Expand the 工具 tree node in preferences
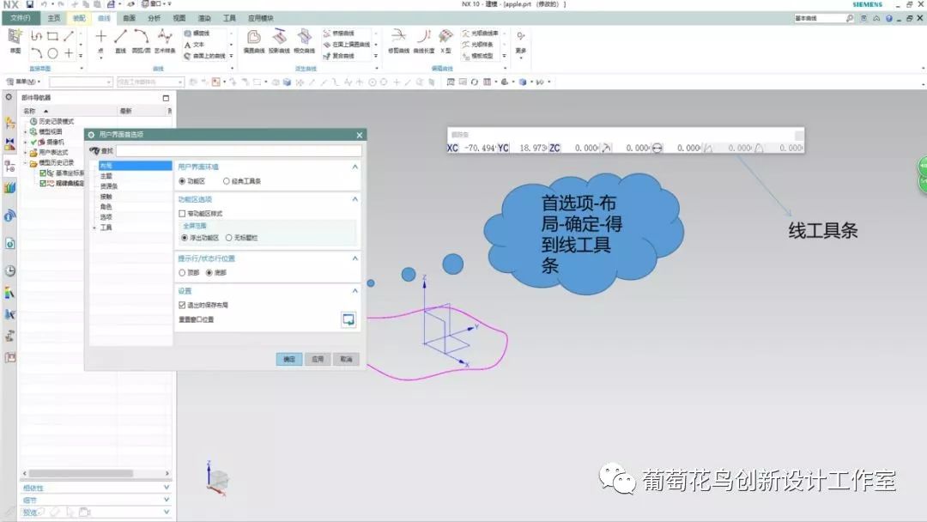Viewport: 927px width, 522px height. 94,228
